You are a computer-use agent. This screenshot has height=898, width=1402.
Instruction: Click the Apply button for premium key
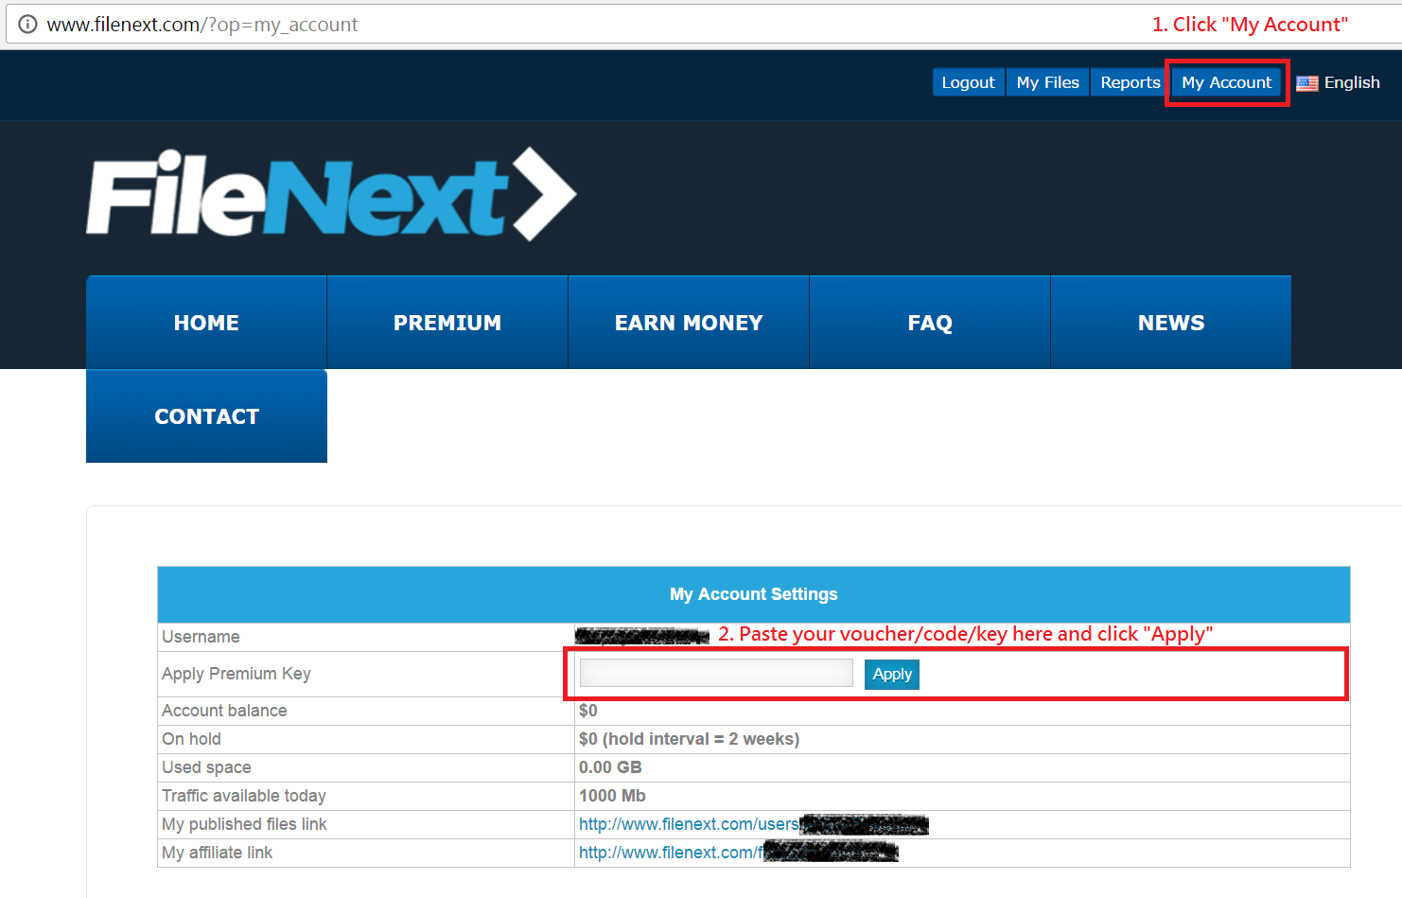[892, 674]
